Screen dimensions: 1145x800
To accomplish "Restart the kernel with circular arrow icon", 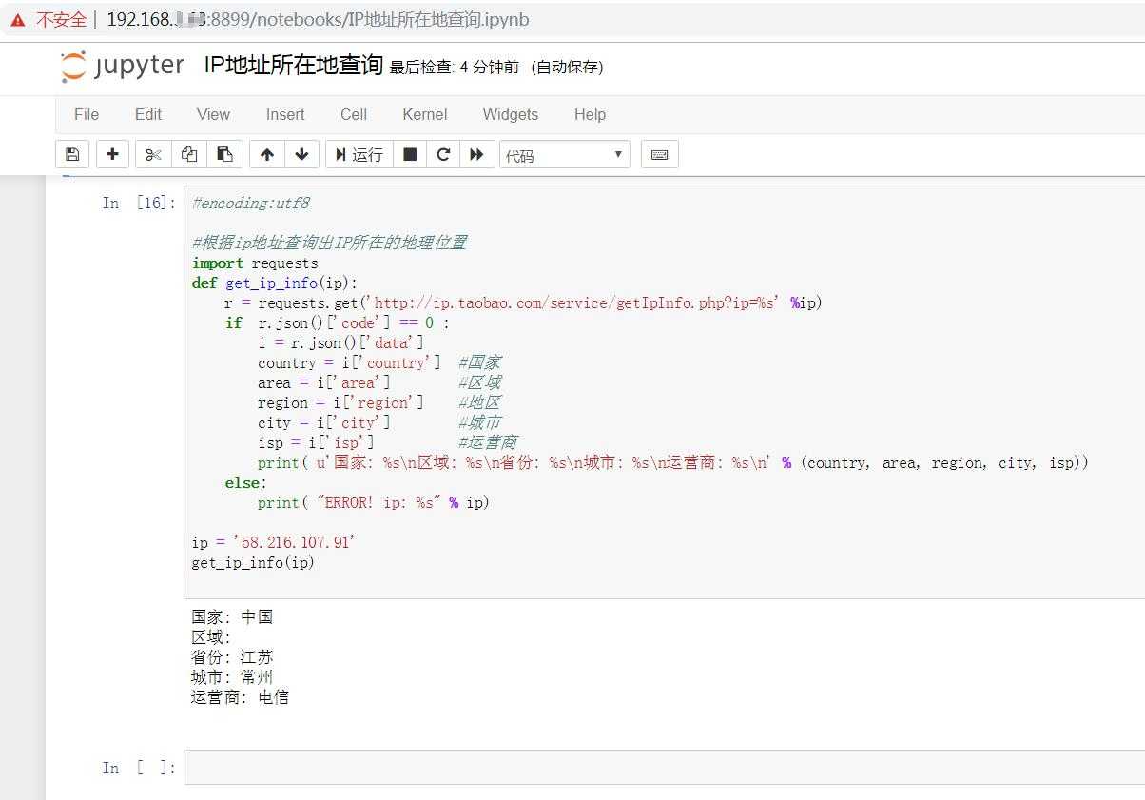I will point(443,154).
